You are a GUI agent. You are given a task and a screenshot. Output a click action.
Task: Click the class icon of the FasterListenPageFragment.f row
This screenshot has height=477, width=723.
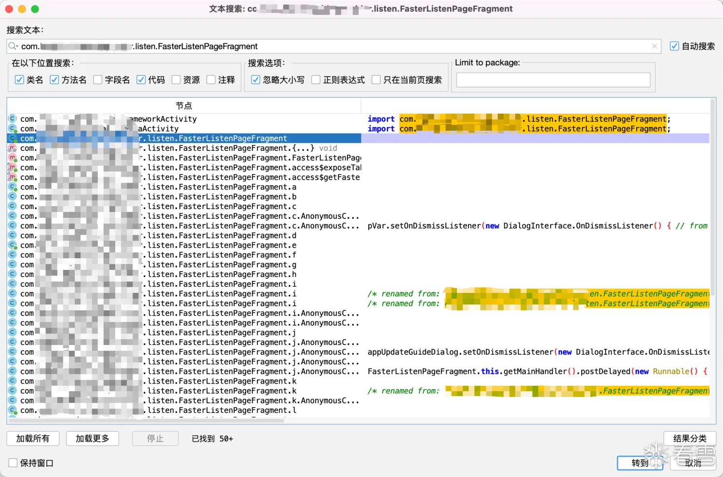pyautogui.click(x=13, y=254)
